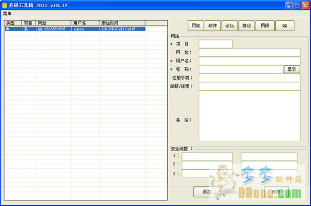Viewport: 311px width, 206px height.
Task: Focus security question 2 input field
Action: click(x=207, y=165)
